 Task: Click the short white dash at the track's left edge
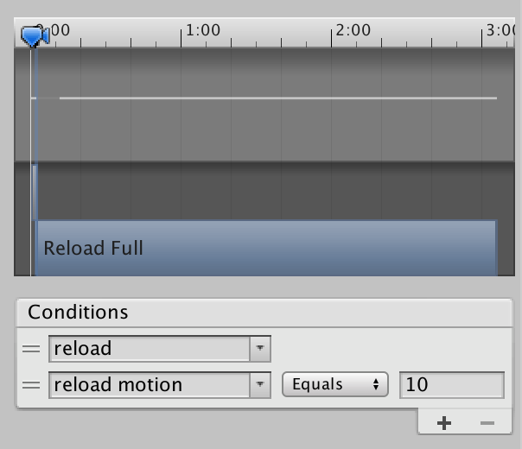(x=34, y=98)
